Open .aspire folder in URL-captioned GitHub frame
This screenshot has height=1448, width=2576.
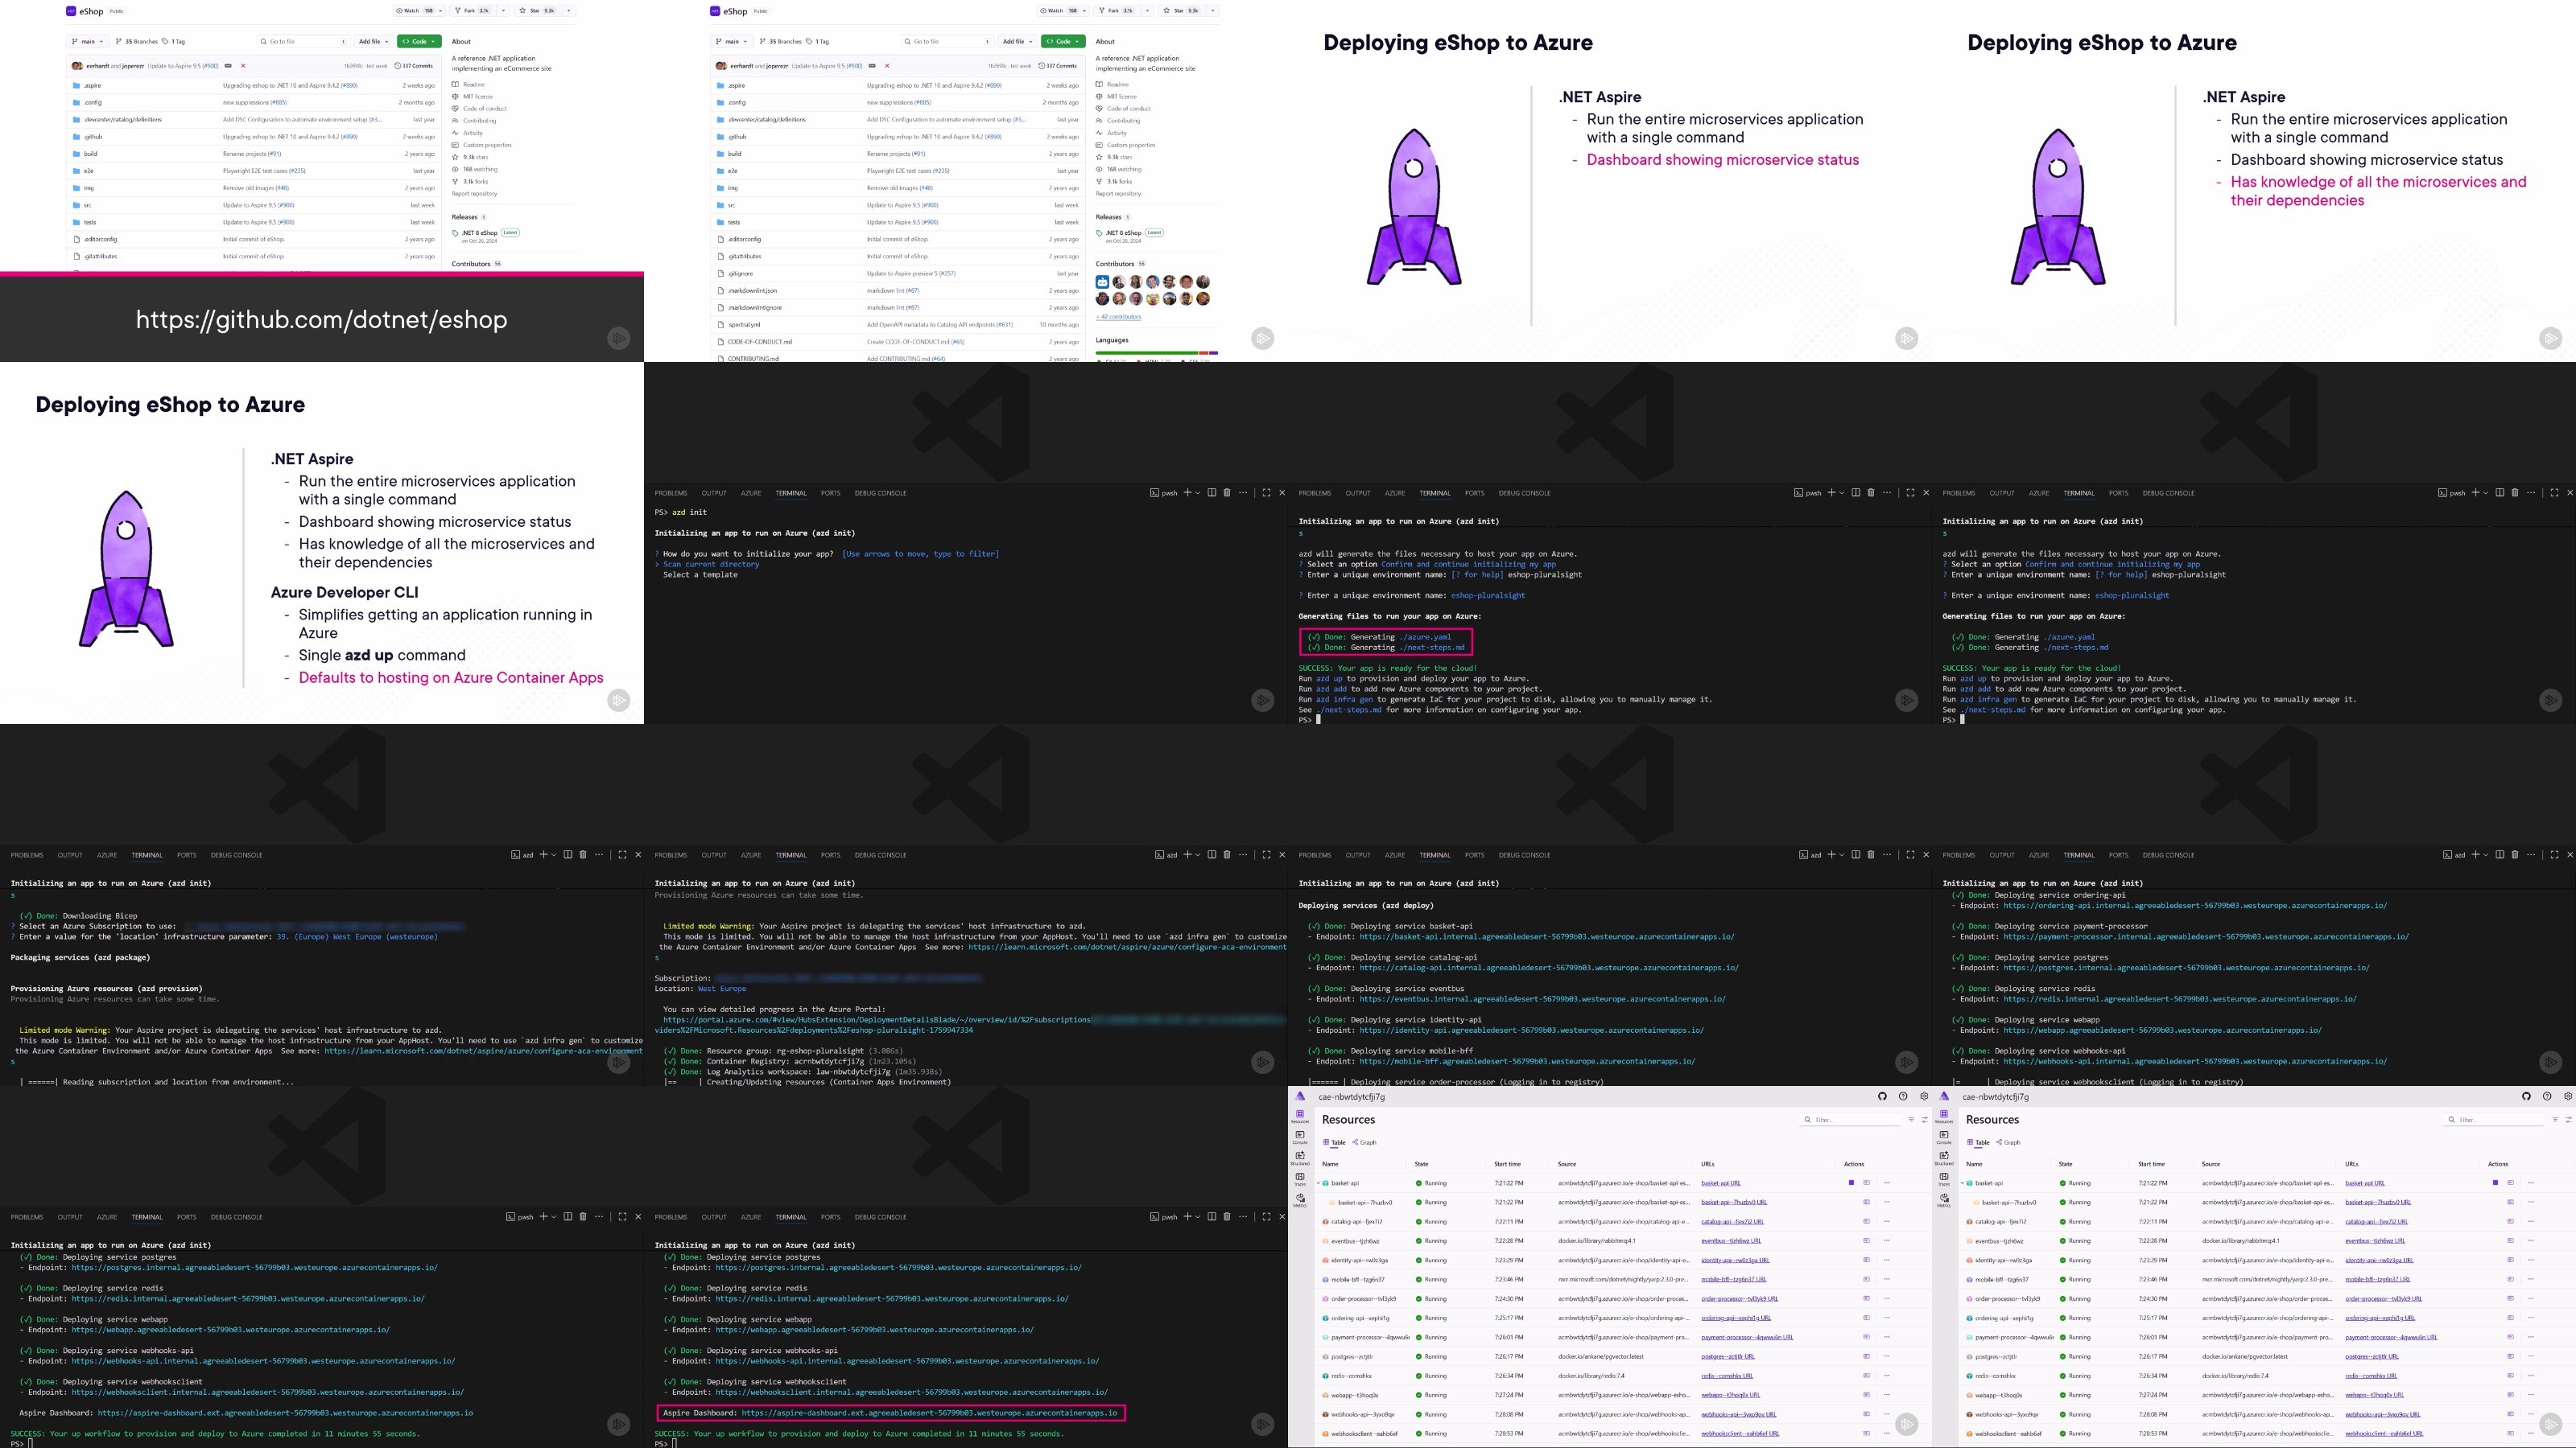92,86
